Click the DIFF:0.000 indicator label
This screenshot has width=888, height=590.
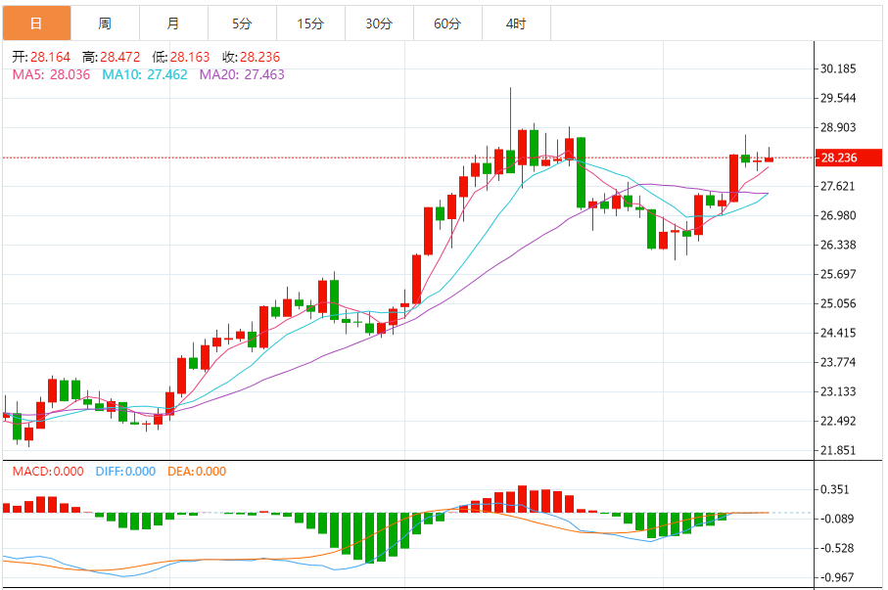[125, 471]
